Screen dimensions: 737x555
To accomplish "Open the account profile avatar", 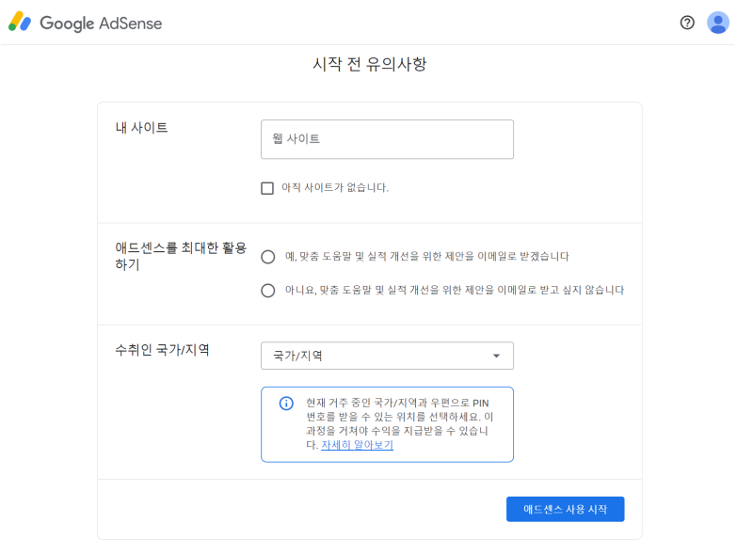I will pos(718,23).
